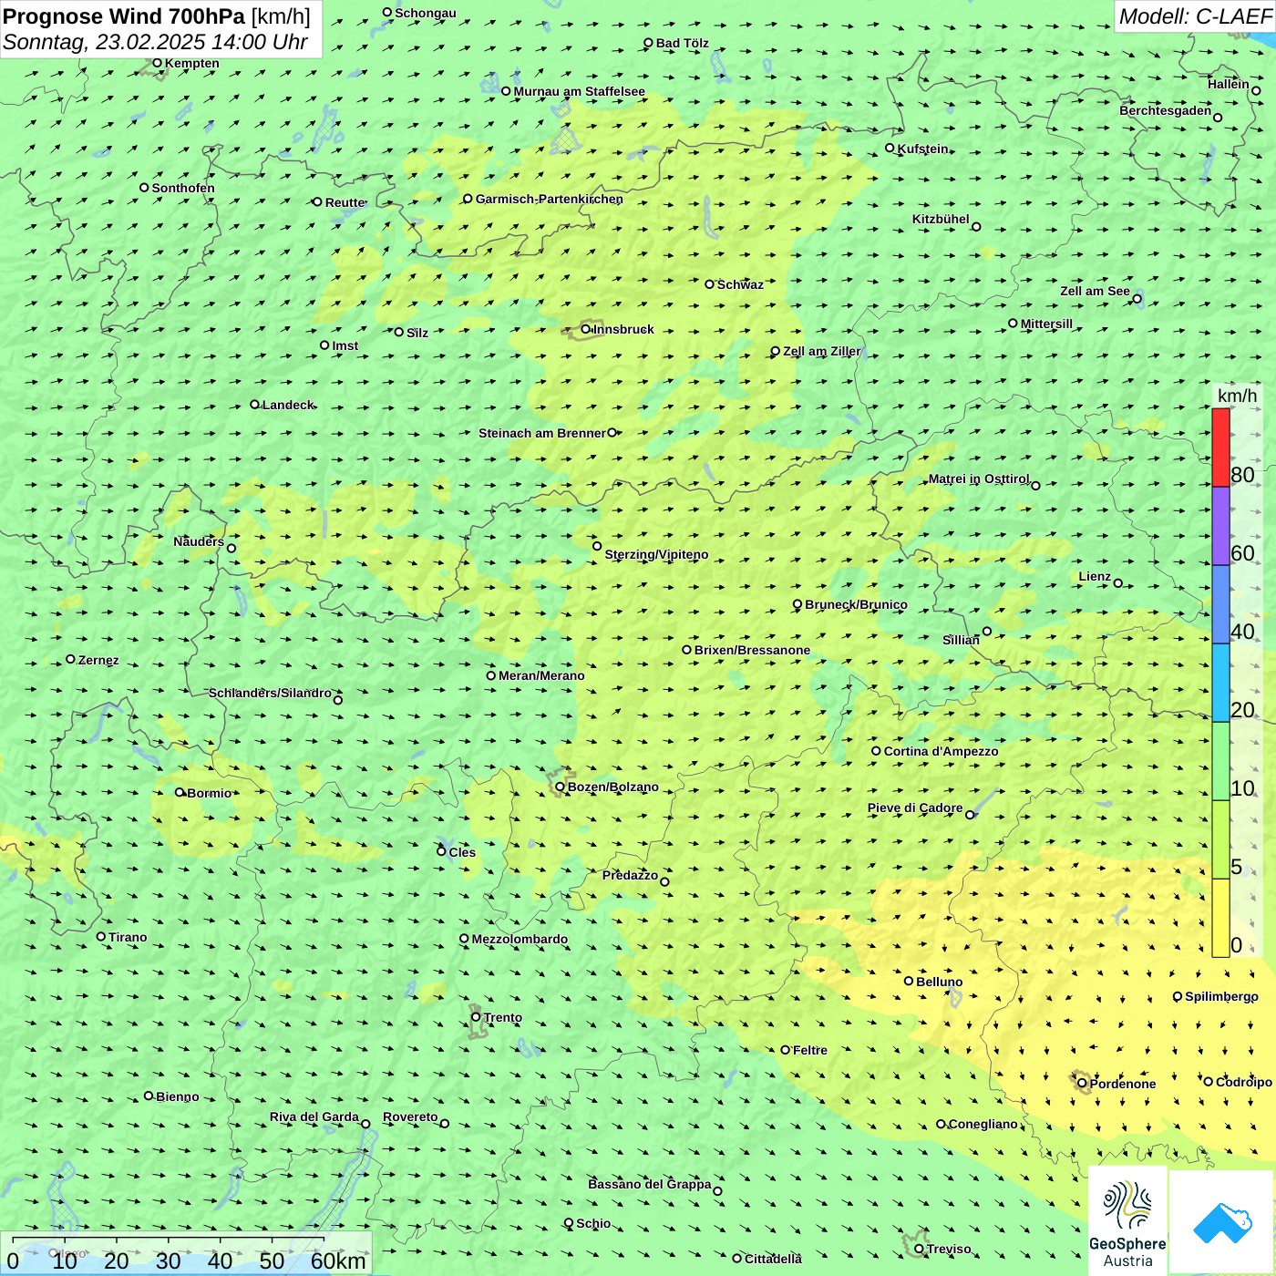Click the 'Sillian' label

(961, 640)
